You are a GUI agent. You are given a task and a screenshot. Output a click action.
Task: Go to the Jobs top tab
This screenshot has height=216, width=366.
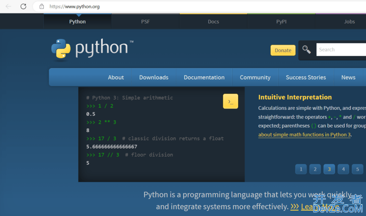click(349, 22)
